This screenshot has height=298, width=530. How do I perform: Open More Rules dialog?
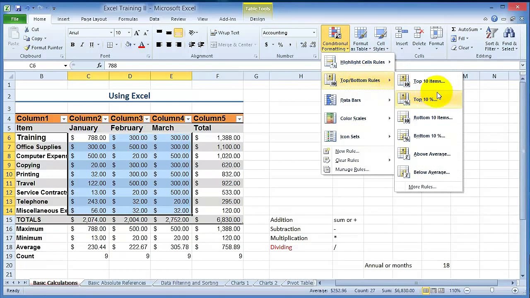pos(422,187)
